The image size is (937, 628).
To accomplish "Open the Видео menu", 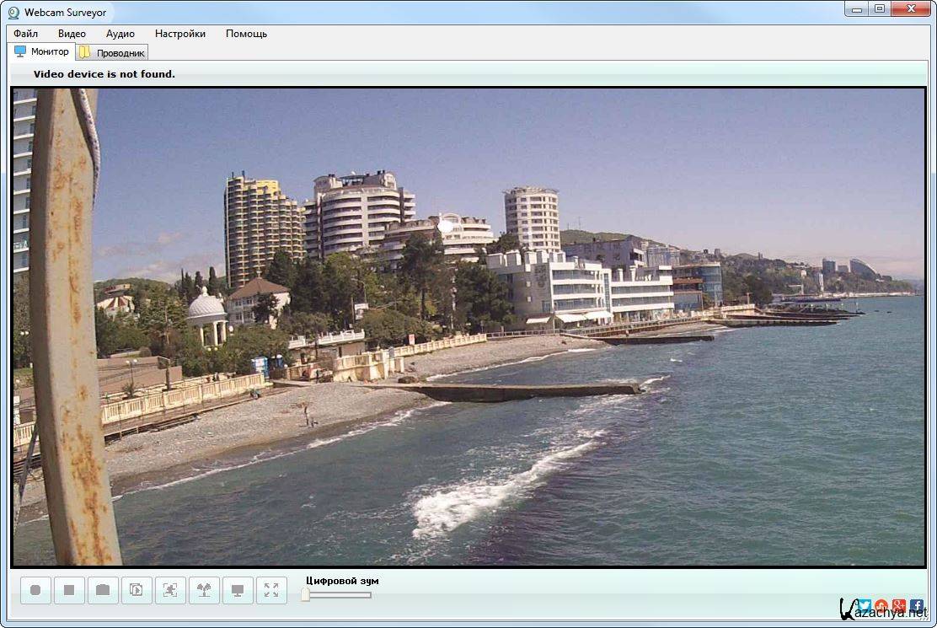I will (72, 34).
